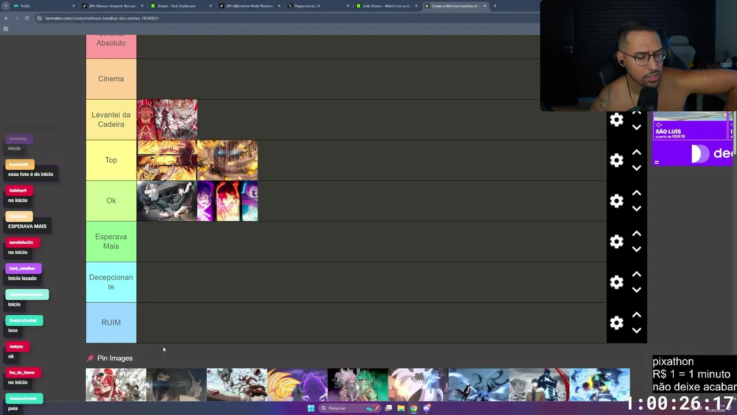Screen dimensions: 737x415
Task: Click chat message 'inicio lezado'
Action: point(22,278)
